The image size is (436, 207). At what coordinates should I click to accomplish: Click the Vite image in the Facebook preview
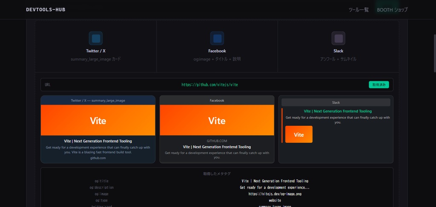[x=217, y=120]
